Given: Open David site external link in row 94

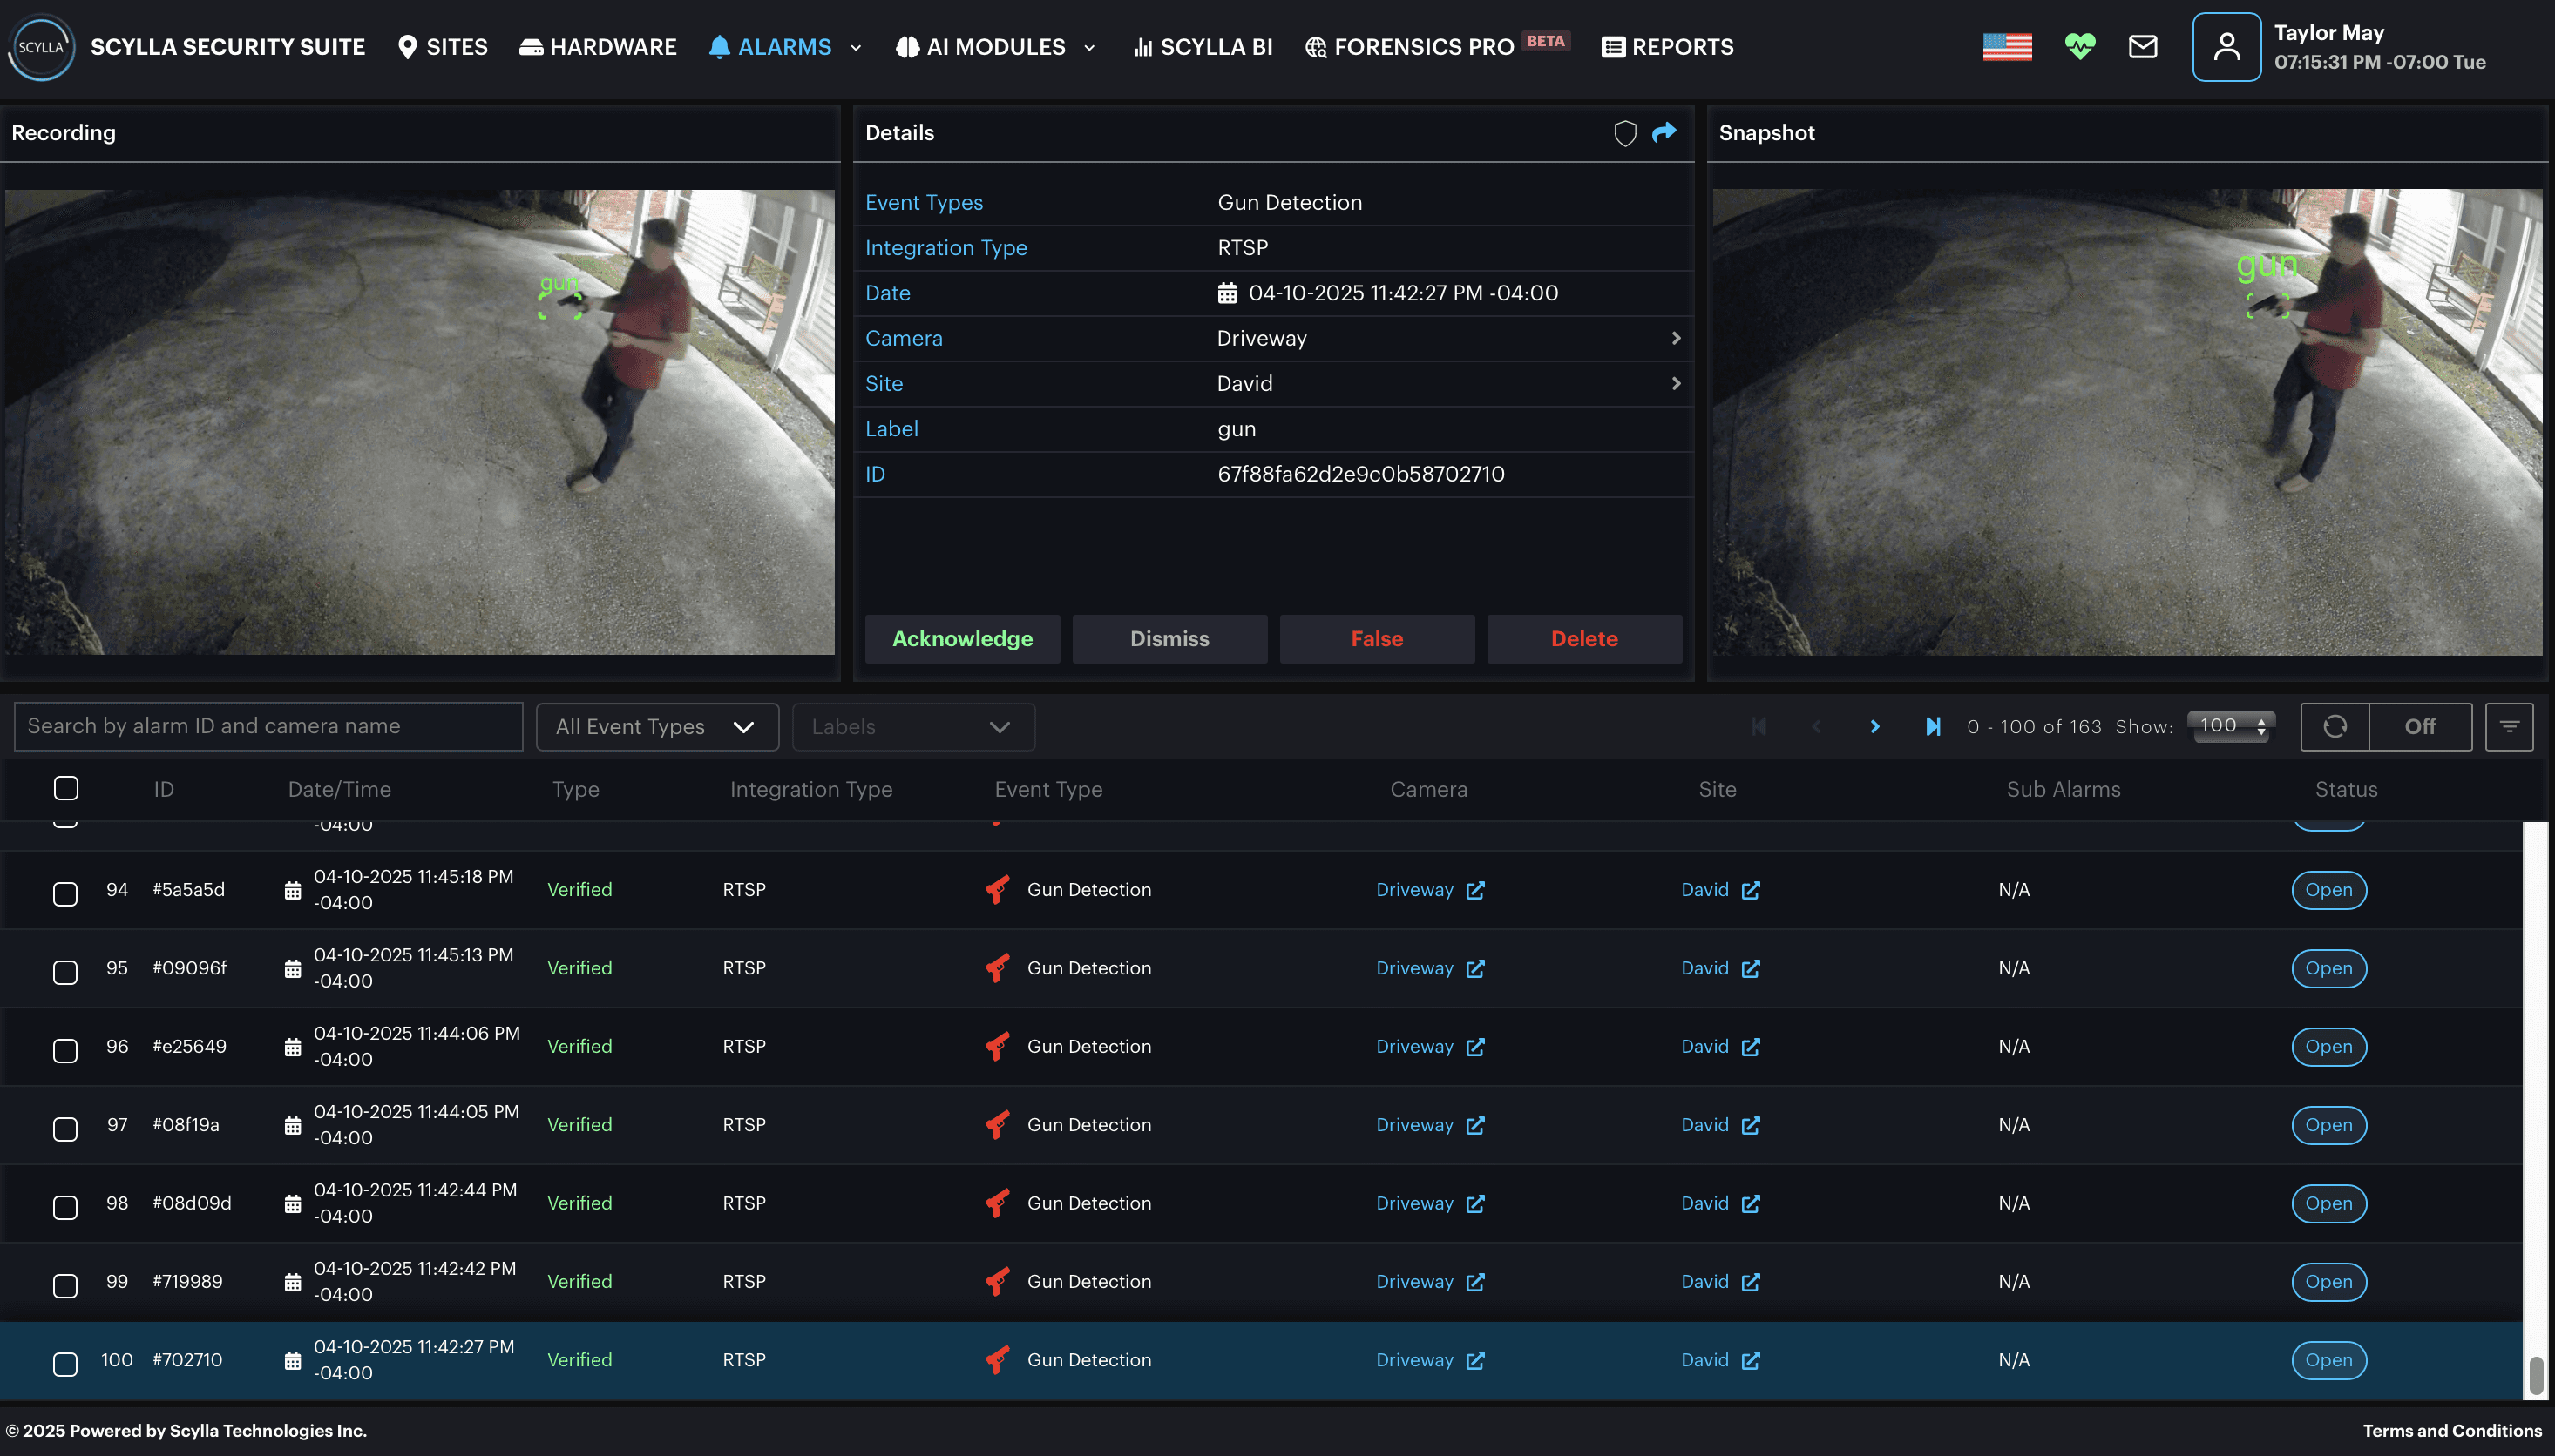Looking at the screenshot, I should 1751,890.
